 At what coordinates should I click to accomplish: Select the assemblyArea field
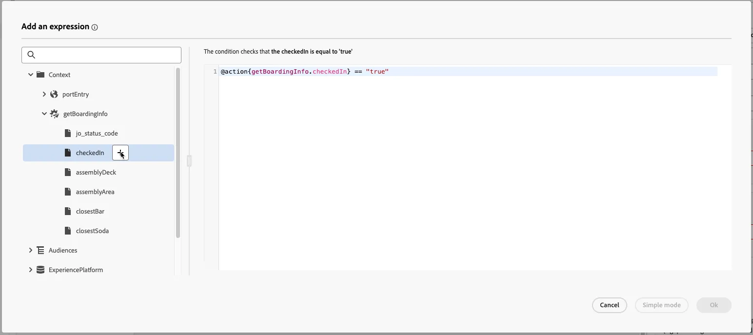95,192
